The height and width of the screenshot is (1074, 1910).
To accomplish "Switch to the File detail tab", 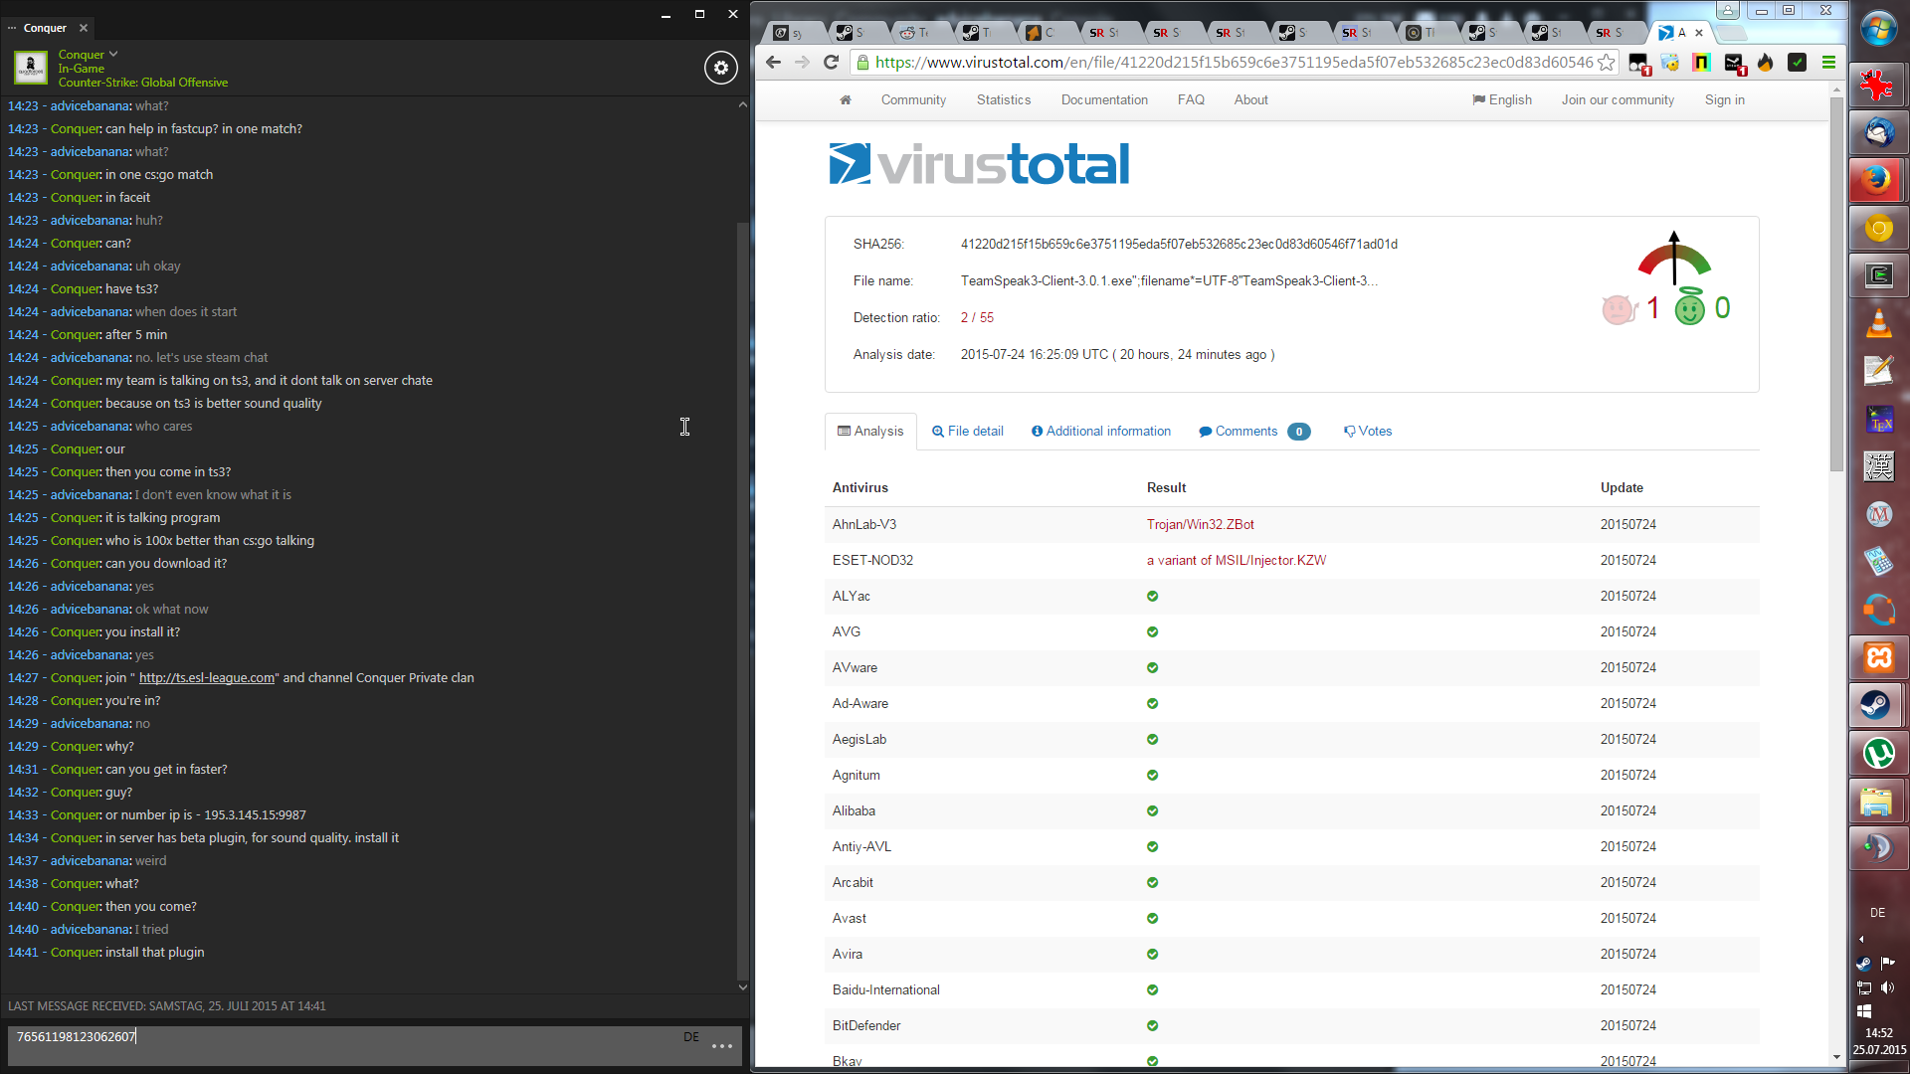I will (x=967, y=432).
